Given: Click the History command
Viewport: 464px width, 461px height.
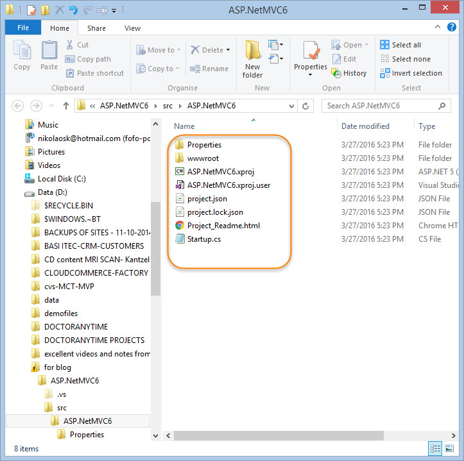Looking at the screenshot, I should click(349, 73).
